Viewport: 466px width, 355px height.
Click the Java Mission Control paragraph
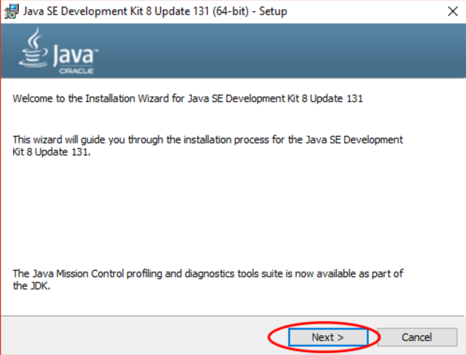[207, 274]
